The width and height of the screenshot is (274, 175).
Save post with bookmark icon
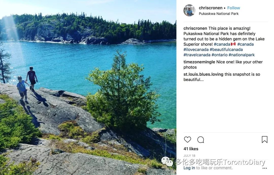tap(264, 140)
